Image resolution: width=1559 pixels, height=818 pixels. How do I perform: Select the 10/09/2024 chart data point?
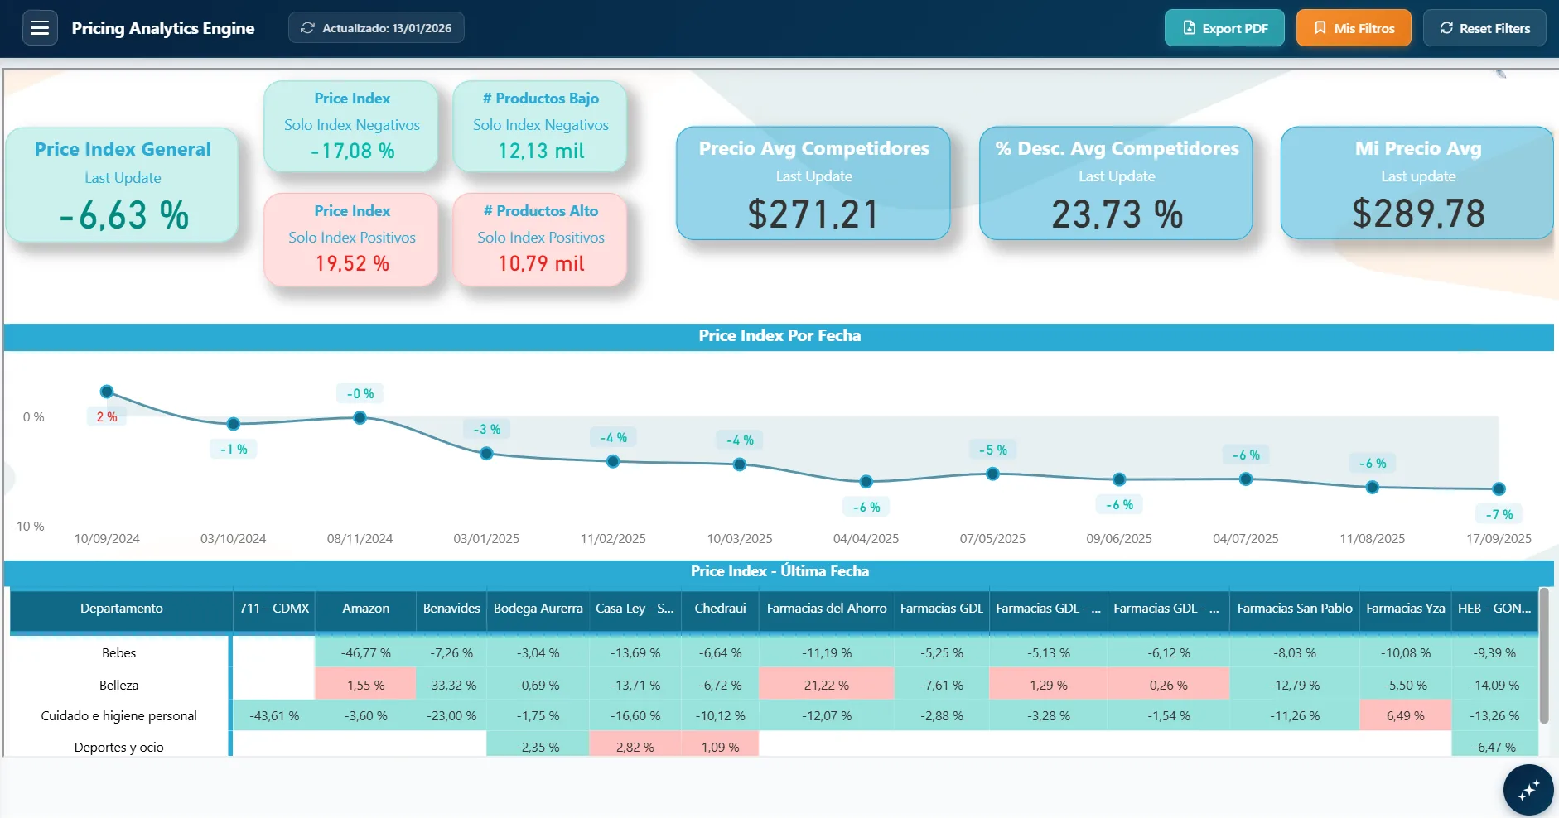click(x=107, y=392)
